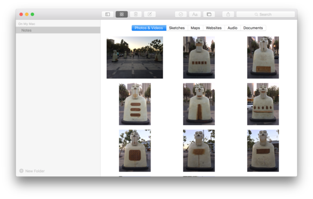The image size is (313, 199).
Task: Select the Photos & Videos tab
Action: [149, 28]
